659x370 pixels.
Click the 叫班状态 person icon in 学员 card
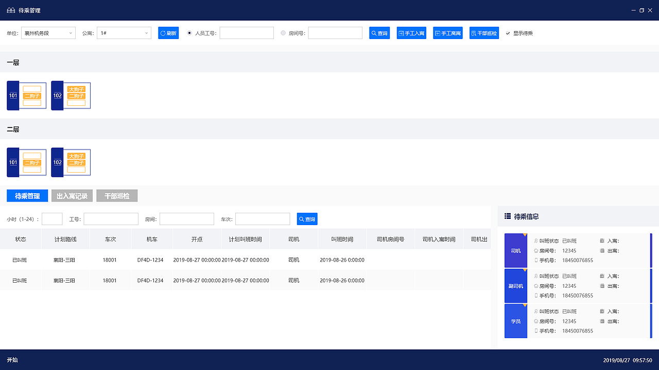coord(536,311)
